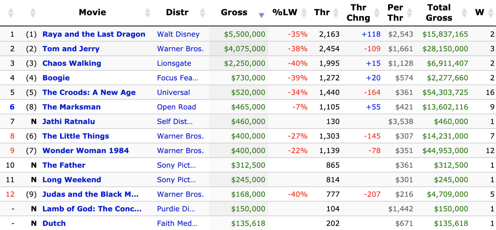
Task: Select the $135,618 gross for Dutch
Action: point(248,223)
